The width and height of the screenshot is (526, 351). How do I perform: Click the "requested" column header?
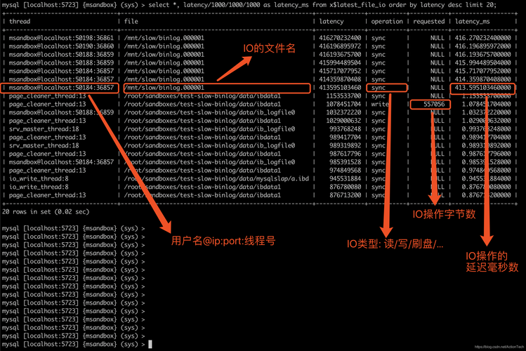point(428,22)
